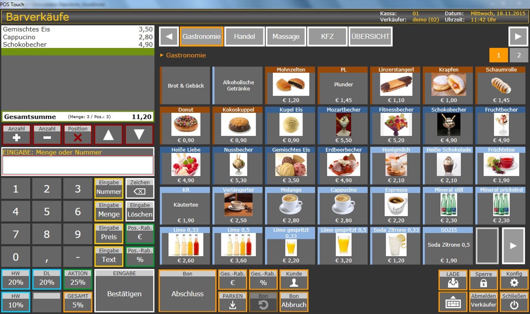Switch to the Handel tab
The width and height of the screenshot is (530, 314).
pyautogui.click(x=244, y=36)
